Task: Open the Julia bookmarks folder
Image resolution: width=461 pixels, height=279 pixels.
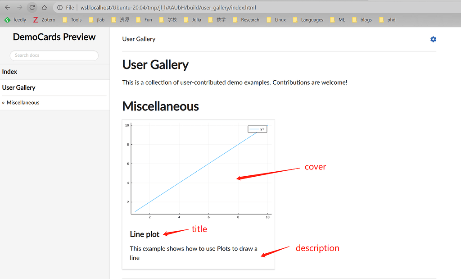Action: pyautogui.click(x=192, y=19)
